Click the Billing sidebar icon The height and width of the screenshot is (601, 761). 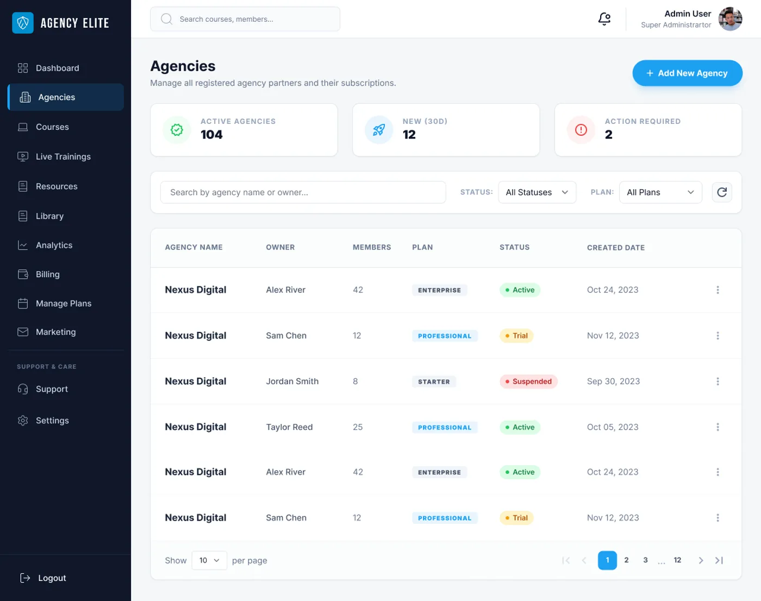point(22,274)
